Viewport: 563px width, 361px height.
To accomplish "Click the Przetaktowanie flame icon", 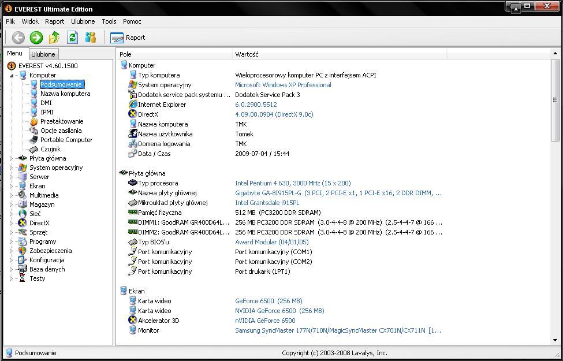I will pos(33,121).
